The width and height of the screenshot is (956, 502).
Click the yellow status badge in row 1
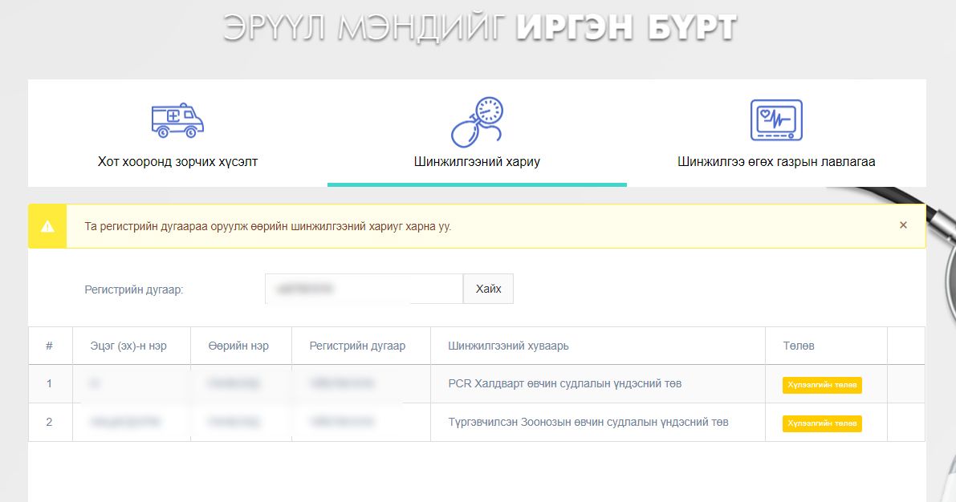click(822, 385)
